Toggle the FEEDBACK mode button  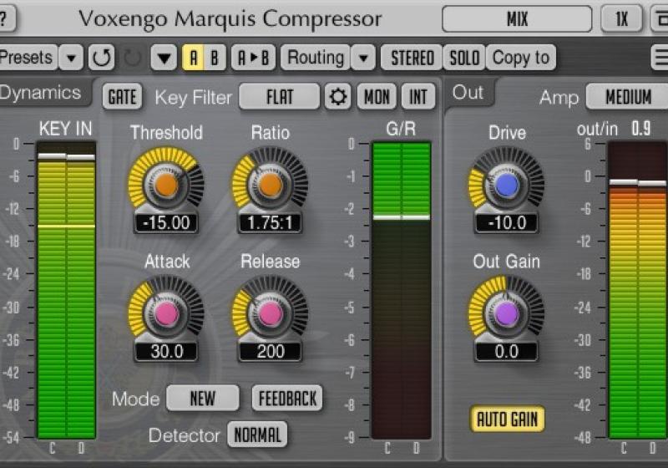click(x=287, y=398)
